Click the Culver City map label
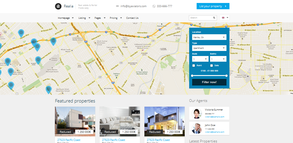Viewport: 293px width, 143px height. (x=144, y=54)
